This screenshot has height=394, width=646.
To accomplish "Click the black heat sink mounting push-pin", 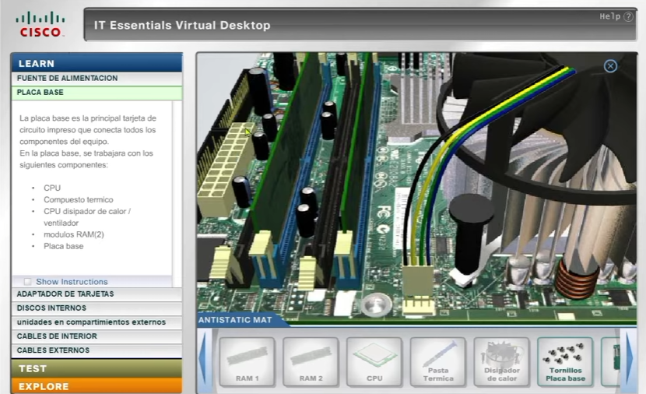I will coord(471,235).
